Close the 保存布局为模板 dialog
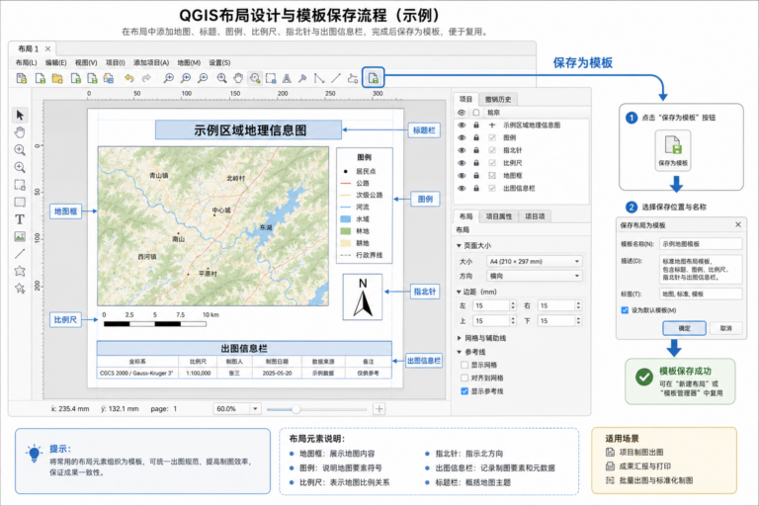This screenshot has height=506, width=759. tap(737, 224)
